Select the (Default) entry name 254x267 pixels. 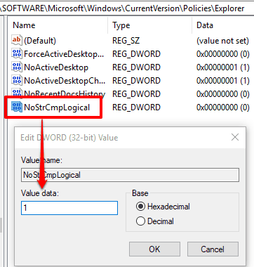point(40,41)
